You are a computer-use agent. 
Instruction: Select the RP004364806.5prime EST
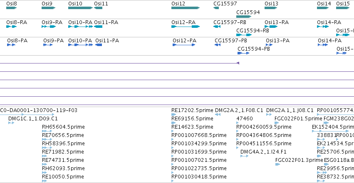pos(237,139)
